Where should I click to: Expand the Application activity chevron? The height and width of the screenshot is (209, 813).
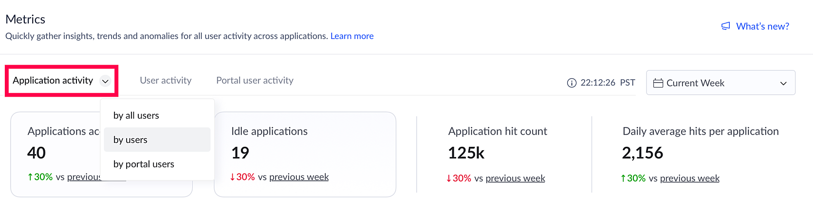pos(105,81)
